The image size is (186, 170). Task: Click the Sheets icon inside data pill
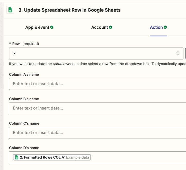[17, 157]
